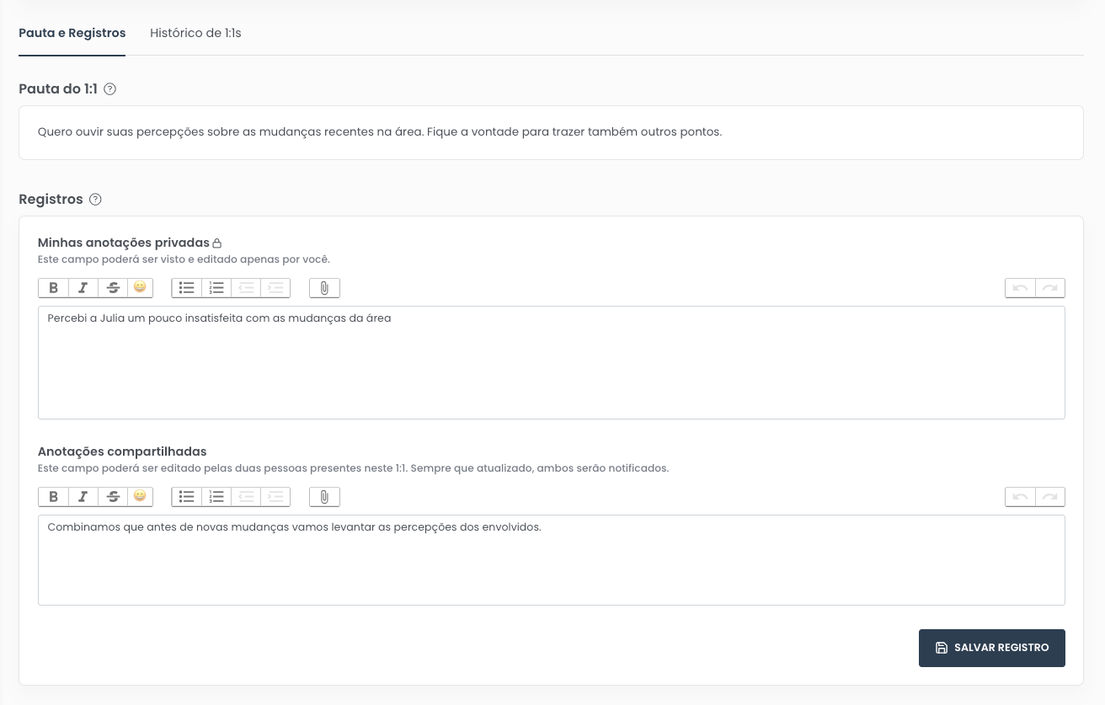
Task: Insert numbered list in shared notes
Action: point(216,496)
